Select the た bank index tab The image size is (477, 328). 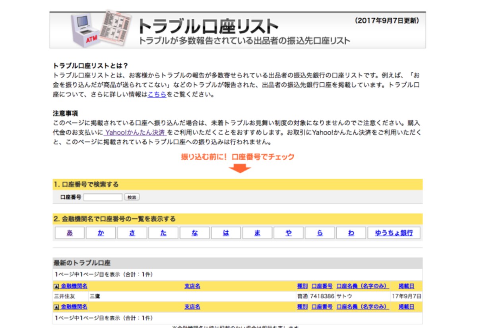tap(163, 233)
